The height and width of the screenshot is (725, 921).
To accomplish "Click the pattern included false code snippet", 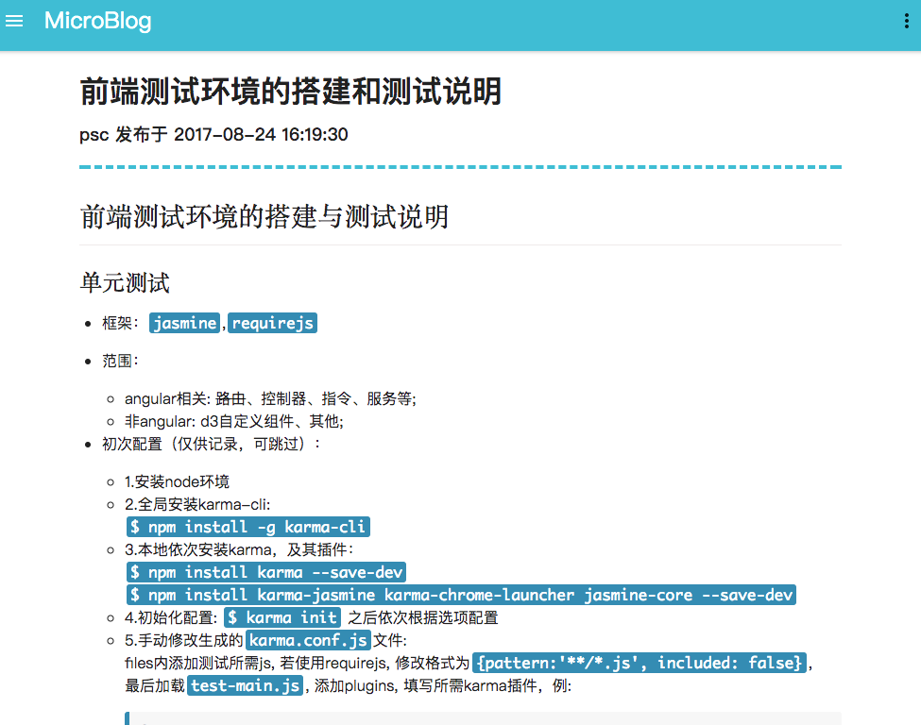I will 640,663.
